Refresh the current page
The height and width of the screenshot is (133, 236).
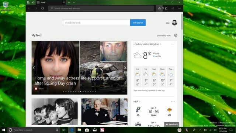(43, 8)
